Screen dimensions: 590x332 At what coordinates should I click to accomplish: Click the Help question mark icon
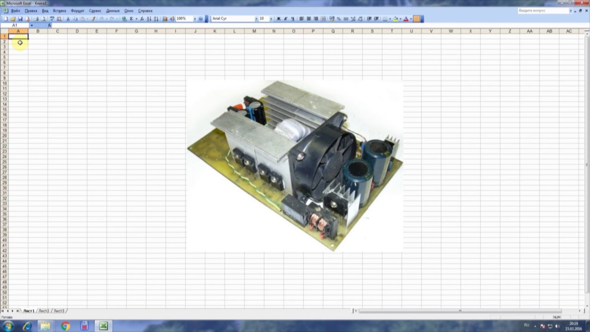click(201, 19)
